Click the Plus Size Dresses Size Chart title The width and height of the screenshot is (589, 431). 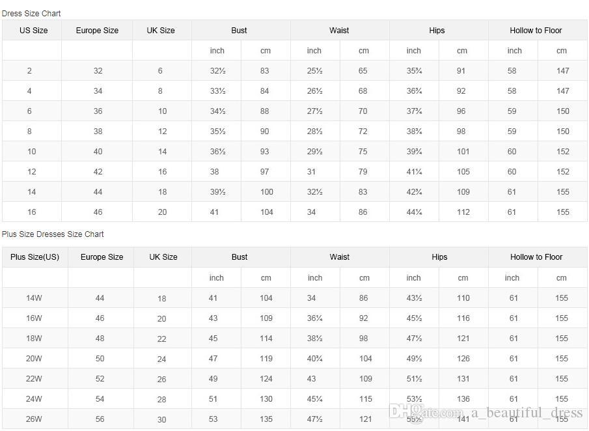pyautogui.click(x=53, y=234)
